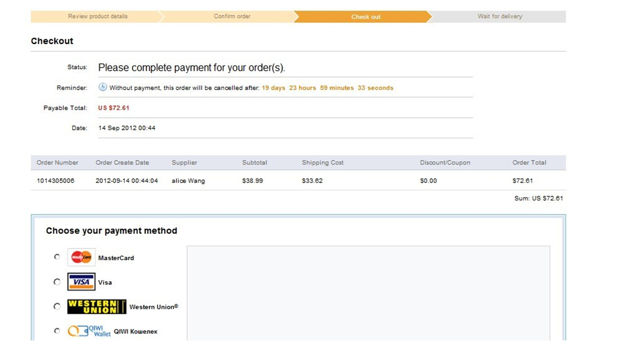This screenshot has height=361, width=635.
Task: Click order number 1014305006
Action: coord(56,181)
